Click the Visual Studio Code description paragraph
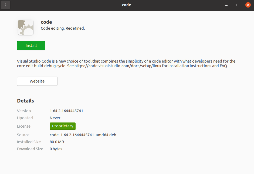 (126, 64)
